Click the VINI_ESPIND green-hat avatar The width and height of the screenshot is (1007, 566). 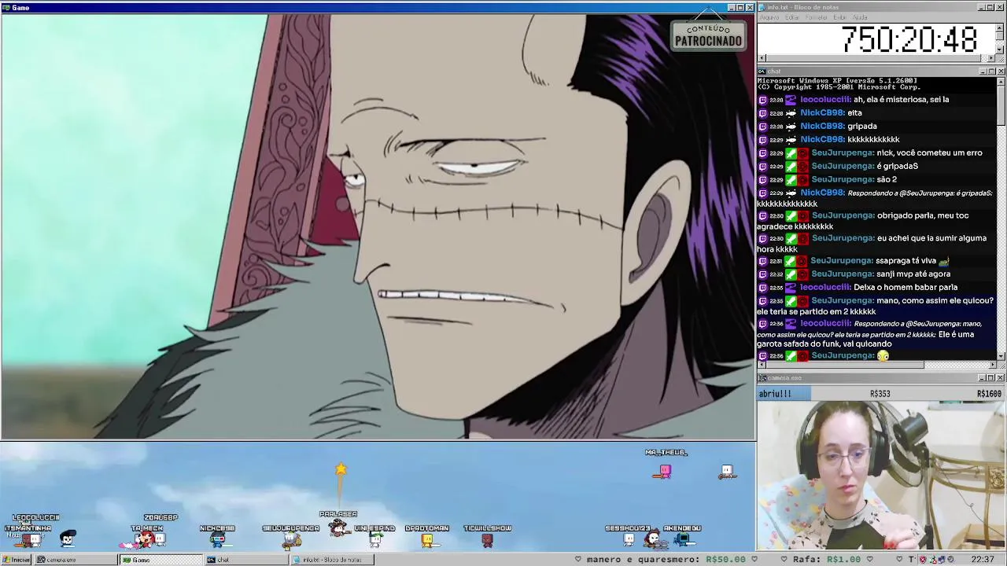376,539
